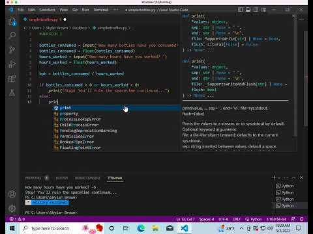Screen dimensions: 313x234
Task: Click the Desktop breadcrumb segment
Action: 80,28
